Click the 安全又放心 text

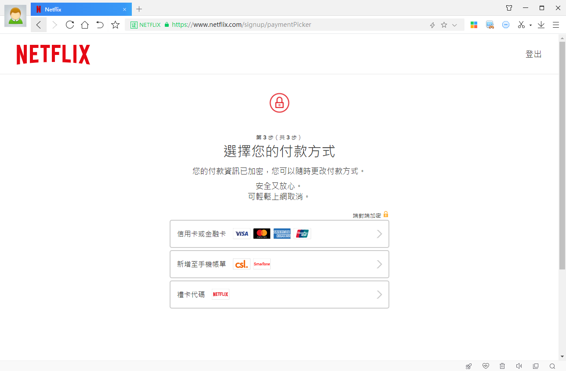(279, 186)
